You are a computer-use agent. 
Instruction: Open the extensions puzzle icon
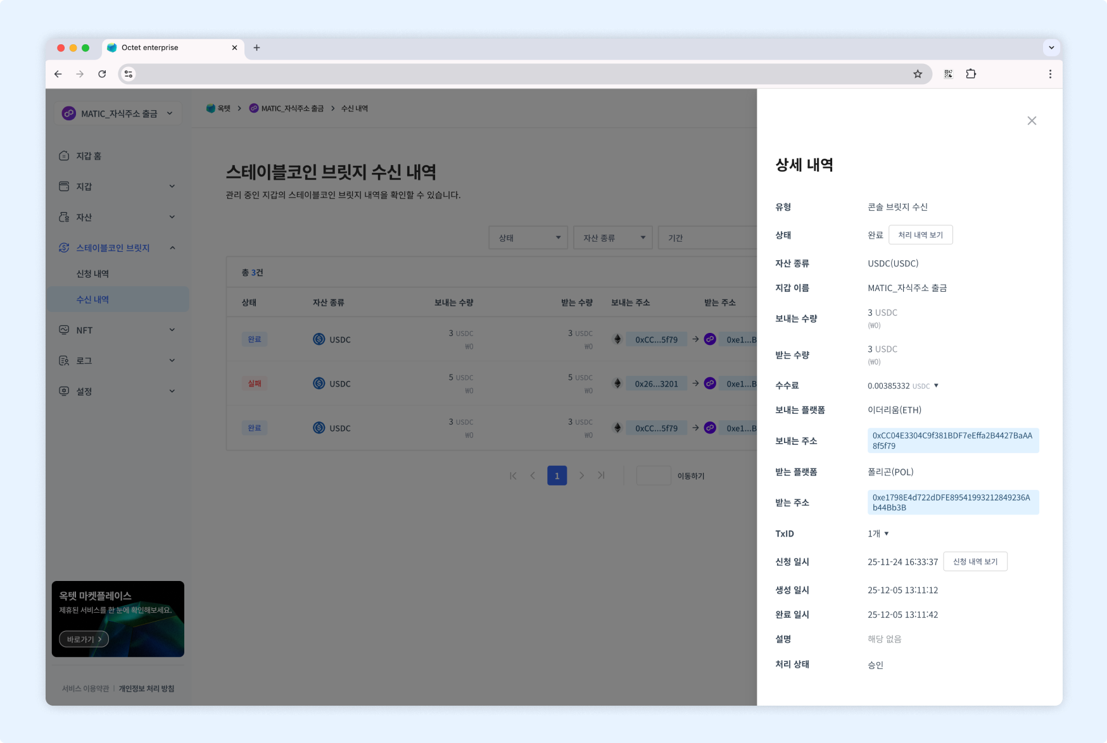(x=971, y=74)
